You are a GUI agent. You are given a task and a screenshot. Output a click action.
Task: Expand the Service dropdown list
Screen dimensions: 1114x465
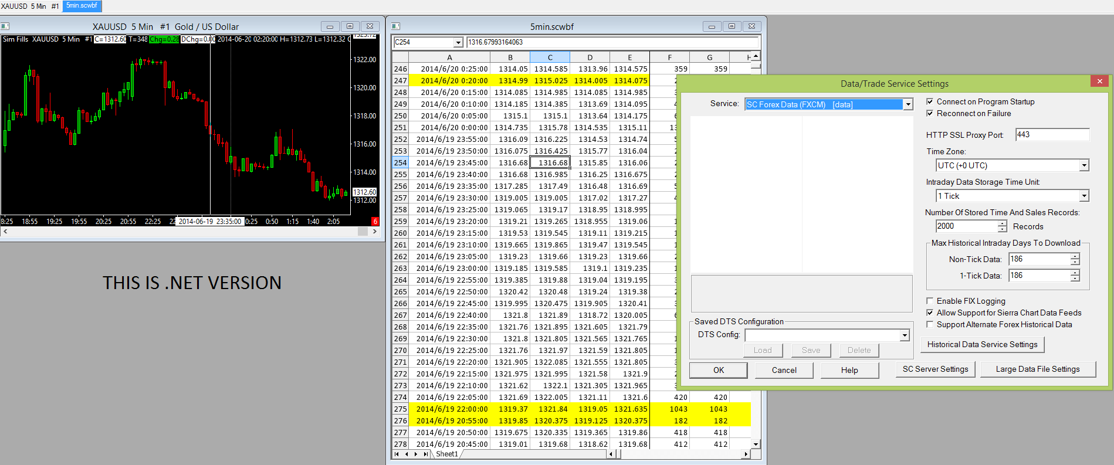tap(908, 104)
